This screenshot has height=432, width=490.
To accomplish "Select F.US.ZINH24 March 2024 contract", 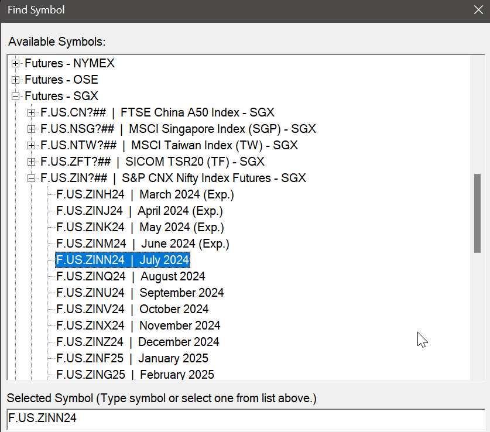I will click(145, 194).
